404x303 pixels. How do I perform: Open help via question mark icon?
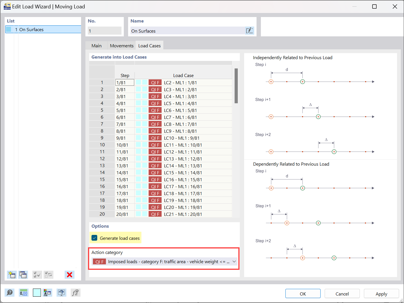click(10, 293)
